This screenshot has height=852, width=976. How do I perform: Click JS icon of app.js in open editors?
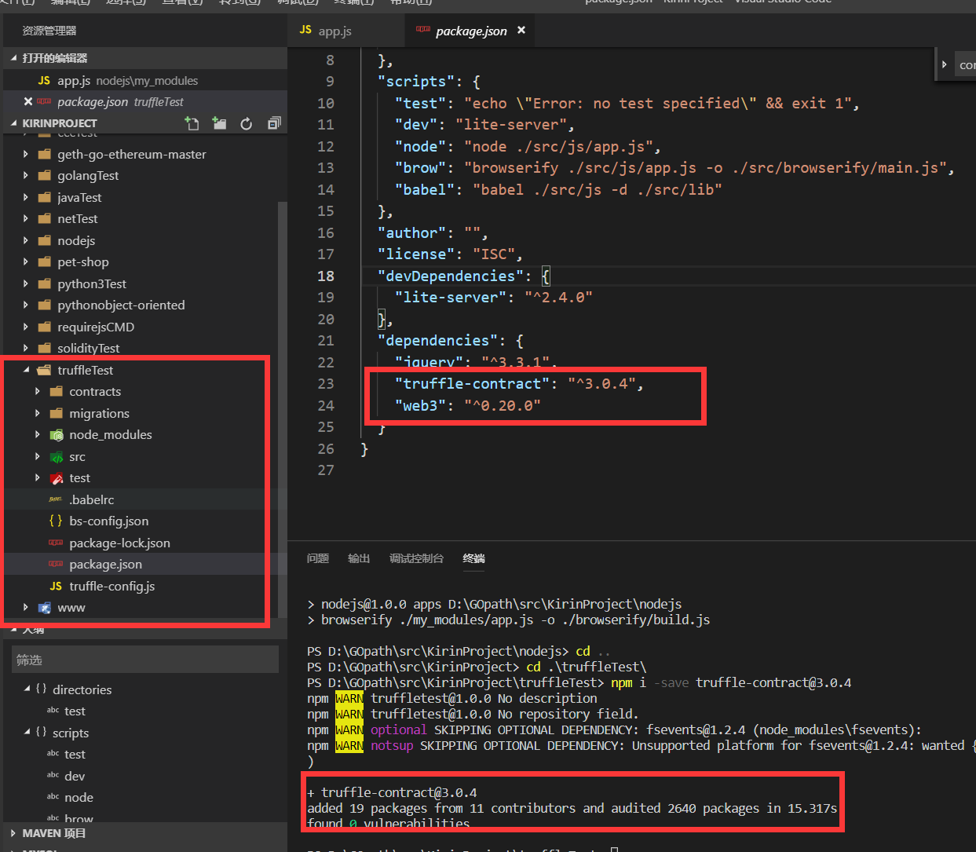44,80
